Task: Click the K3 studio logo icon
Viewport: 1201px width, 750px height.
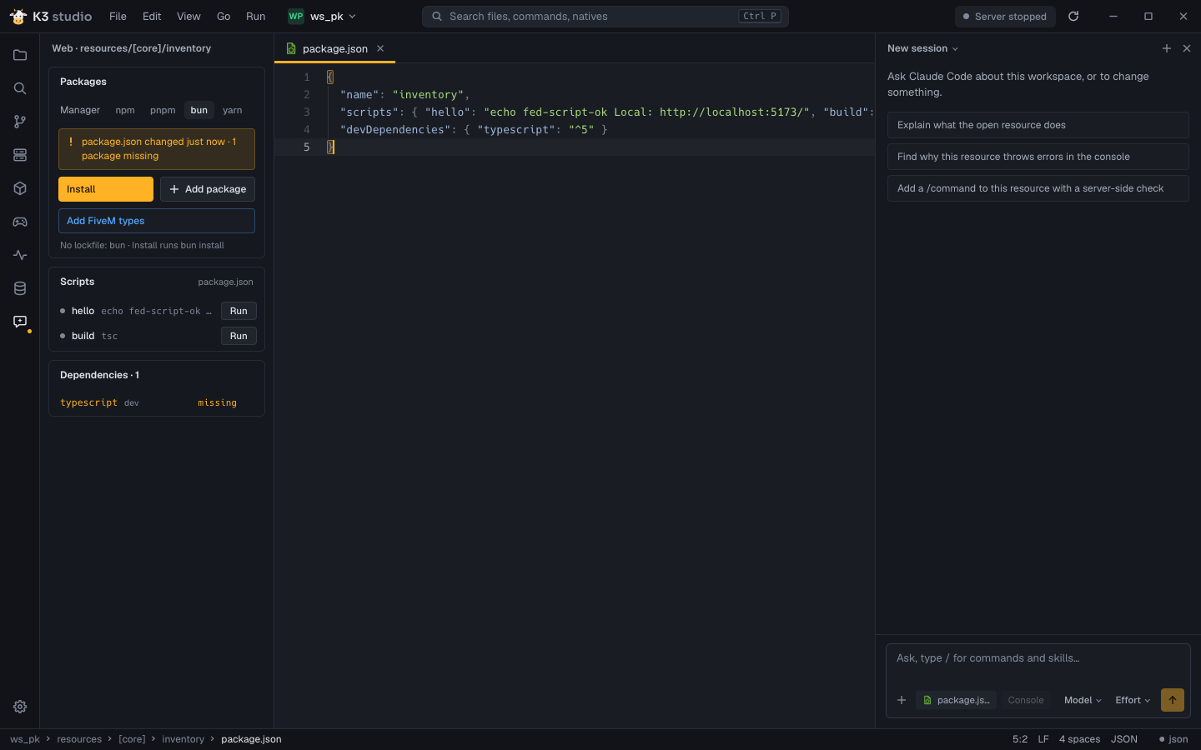Action: coord(18,16)
